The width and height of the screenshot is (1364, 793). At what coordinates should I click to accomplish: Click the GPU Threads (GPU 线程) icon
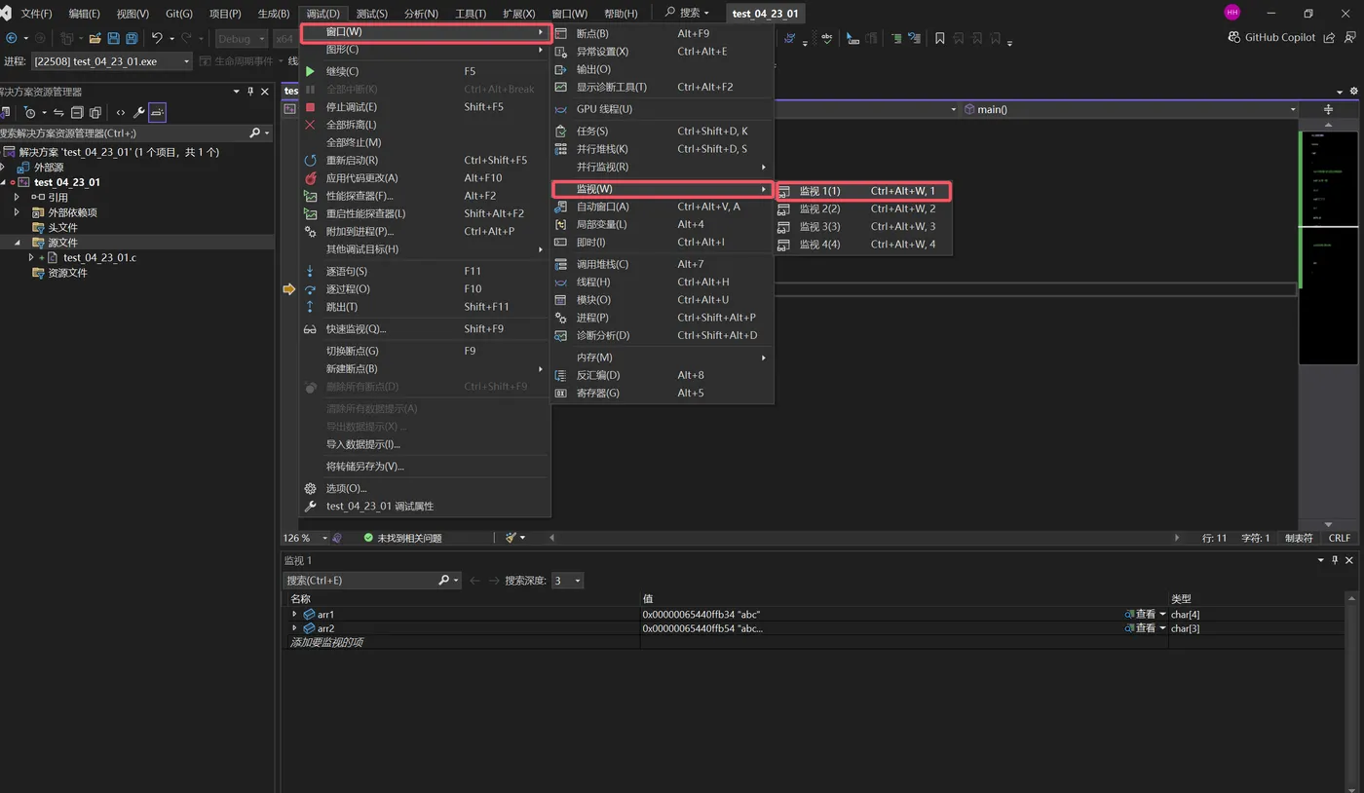coord(560,109)
